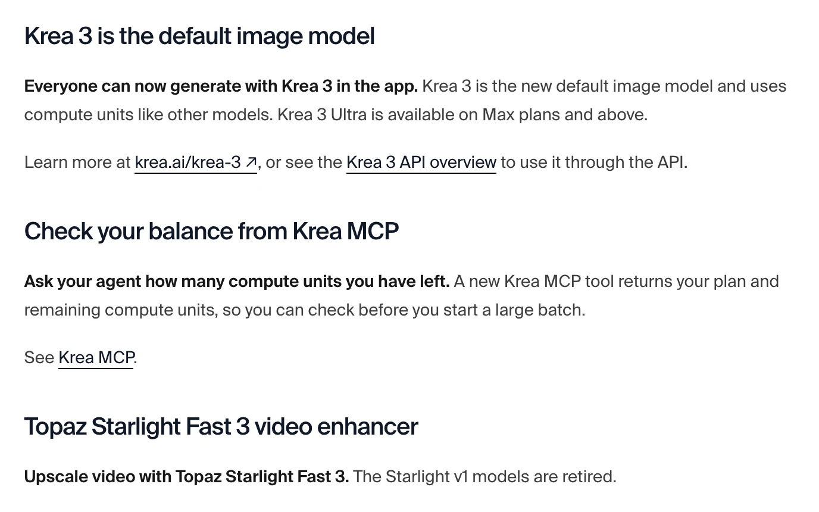
Task: Open the Krea 3 API overview link
Action: pyautogui.click(x=421, y=162)
